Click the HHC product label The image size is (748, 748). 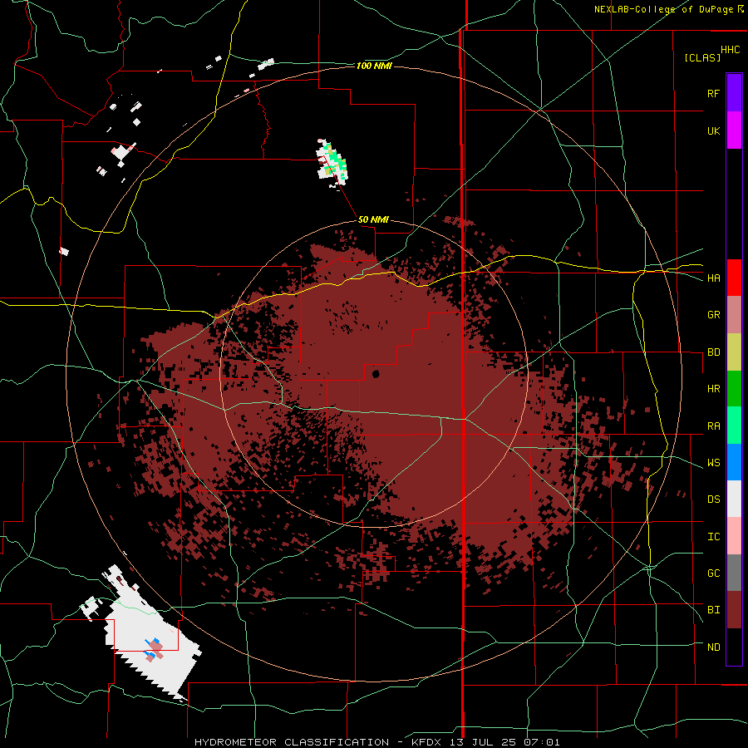[731, 50]
